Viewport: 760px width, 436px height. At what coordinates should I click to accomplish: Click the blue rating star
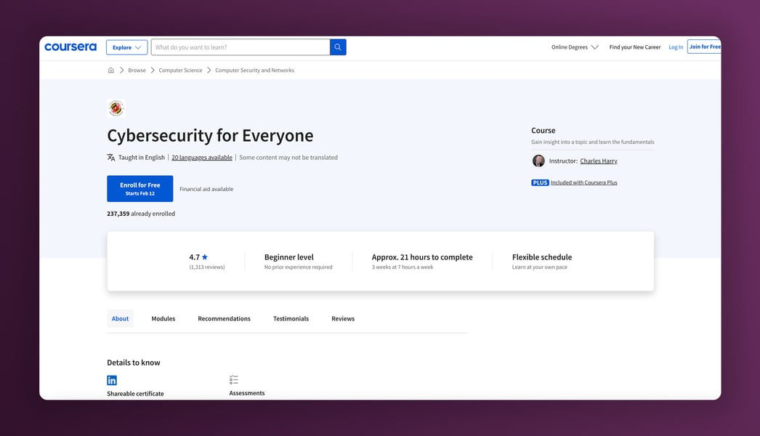click(204, 256)
